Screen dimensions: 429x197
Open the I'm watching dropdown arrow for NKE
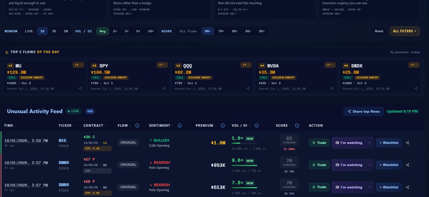pos(370,143)
